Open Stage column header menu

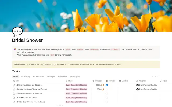coord(69,81)
